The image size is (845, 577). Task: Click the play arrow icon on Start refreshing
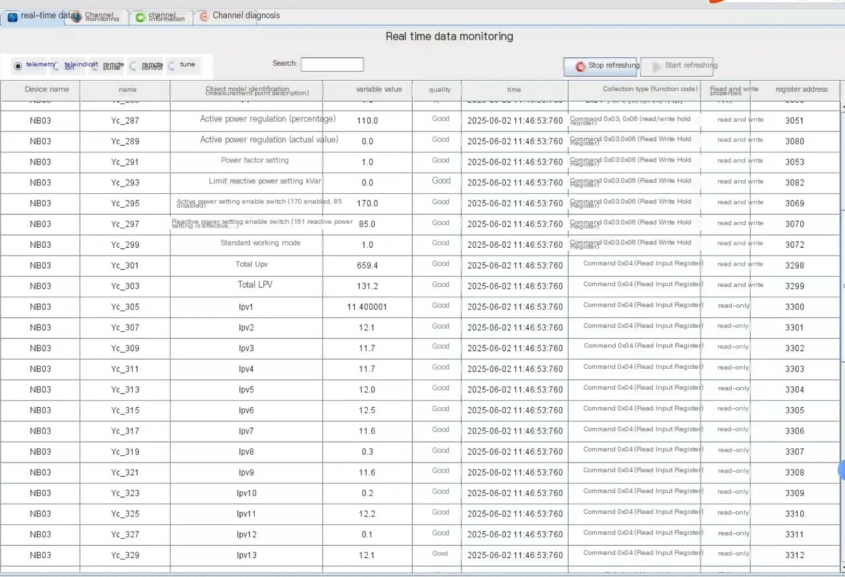coord(656,66)
